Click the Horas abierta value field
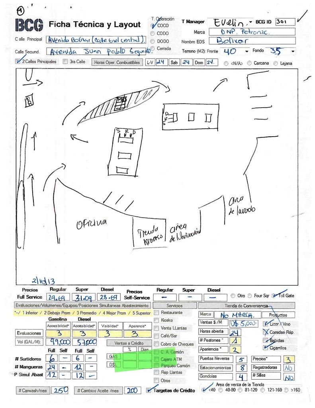 click(235, 332)
